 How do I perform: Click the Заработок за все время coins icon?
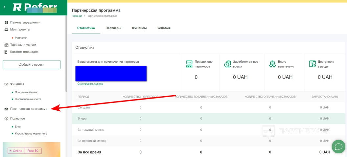(x=227, y=64)
